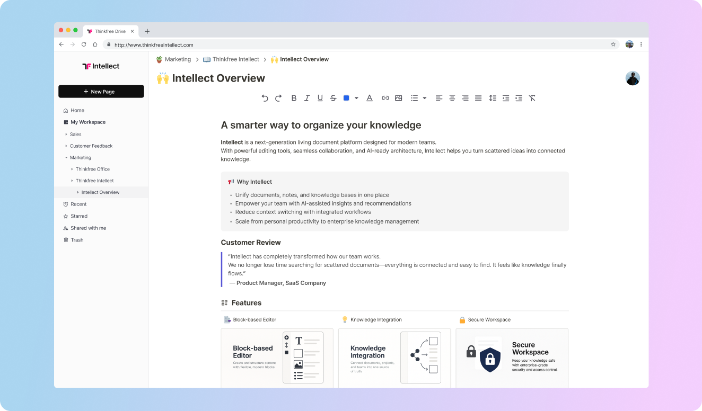Click the URL address bar
The image size is (702, 411).
361,44
